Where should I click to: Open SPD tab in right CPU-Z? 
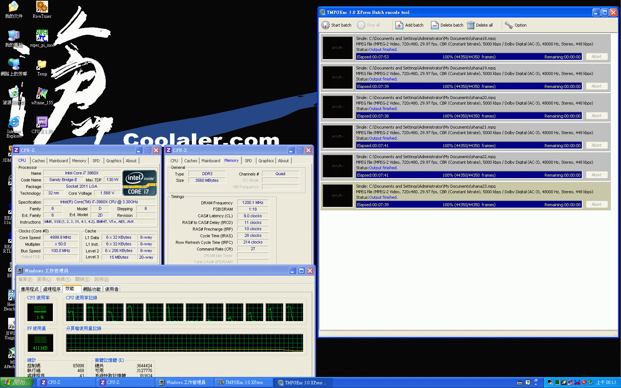[x=248, y=161]
